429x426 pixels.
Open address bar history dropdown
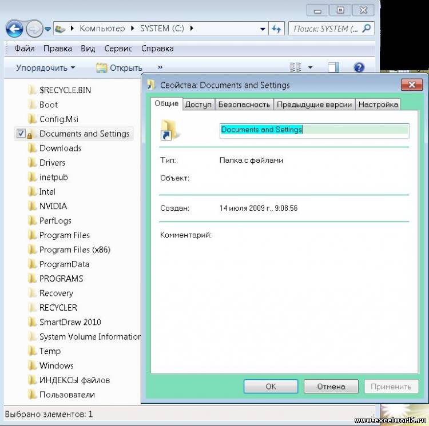263,29
